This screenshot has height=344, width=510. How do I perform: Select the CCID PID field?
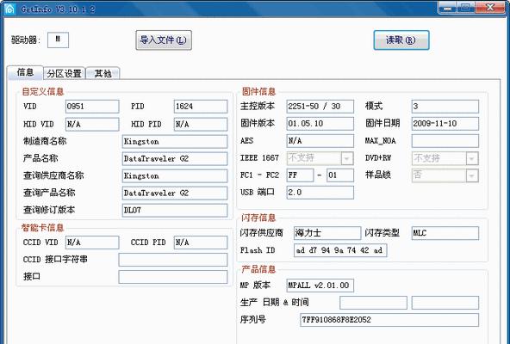coord(201,243)
